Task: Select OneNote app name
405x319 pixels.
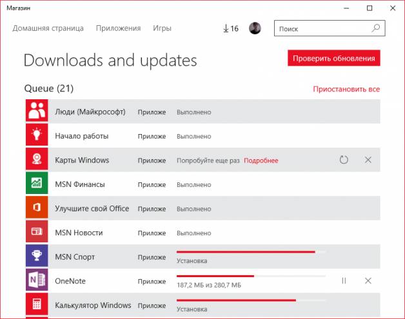Action: tap(70, 281)
